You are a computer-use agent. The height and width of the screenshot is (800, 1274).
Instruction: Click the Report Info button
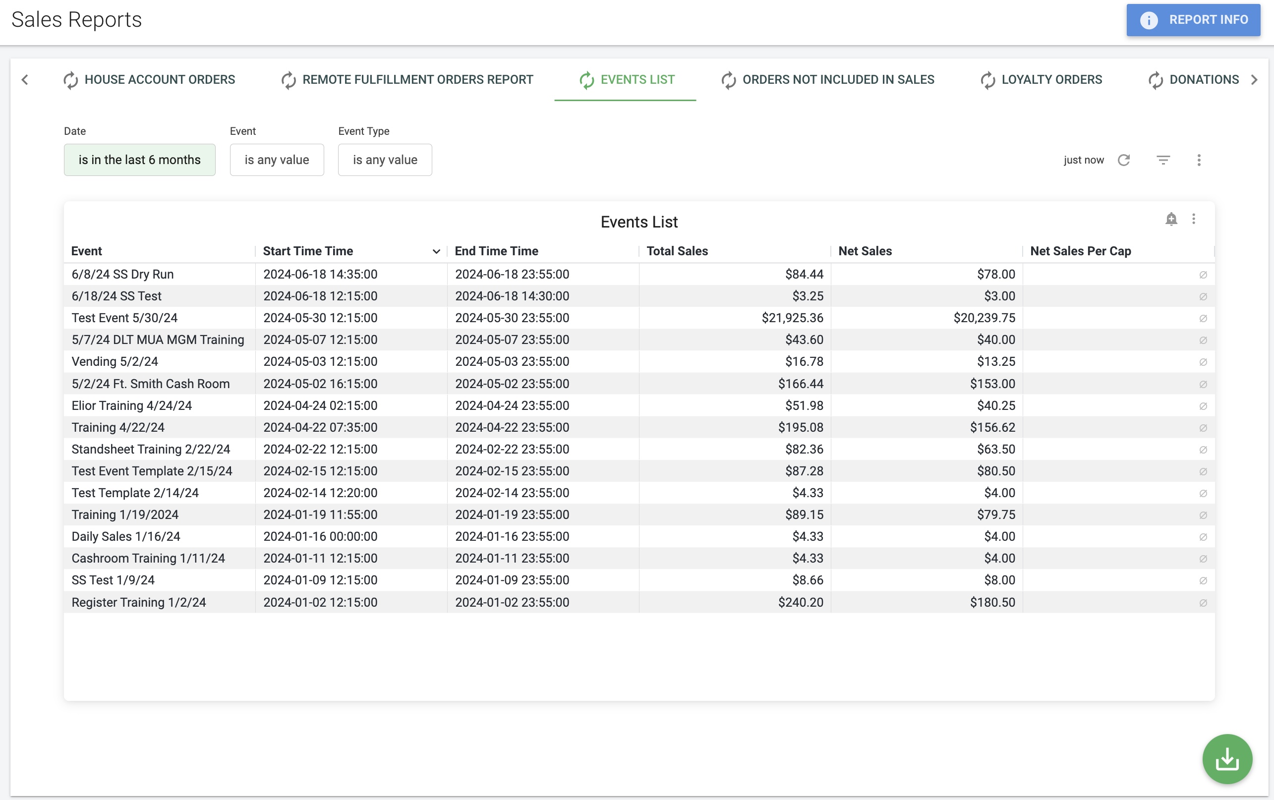1193,20
